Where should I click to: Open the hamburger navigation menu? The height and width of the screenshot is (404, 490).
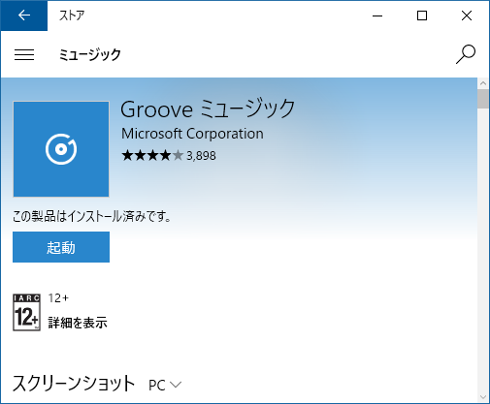tap(24, 54)
